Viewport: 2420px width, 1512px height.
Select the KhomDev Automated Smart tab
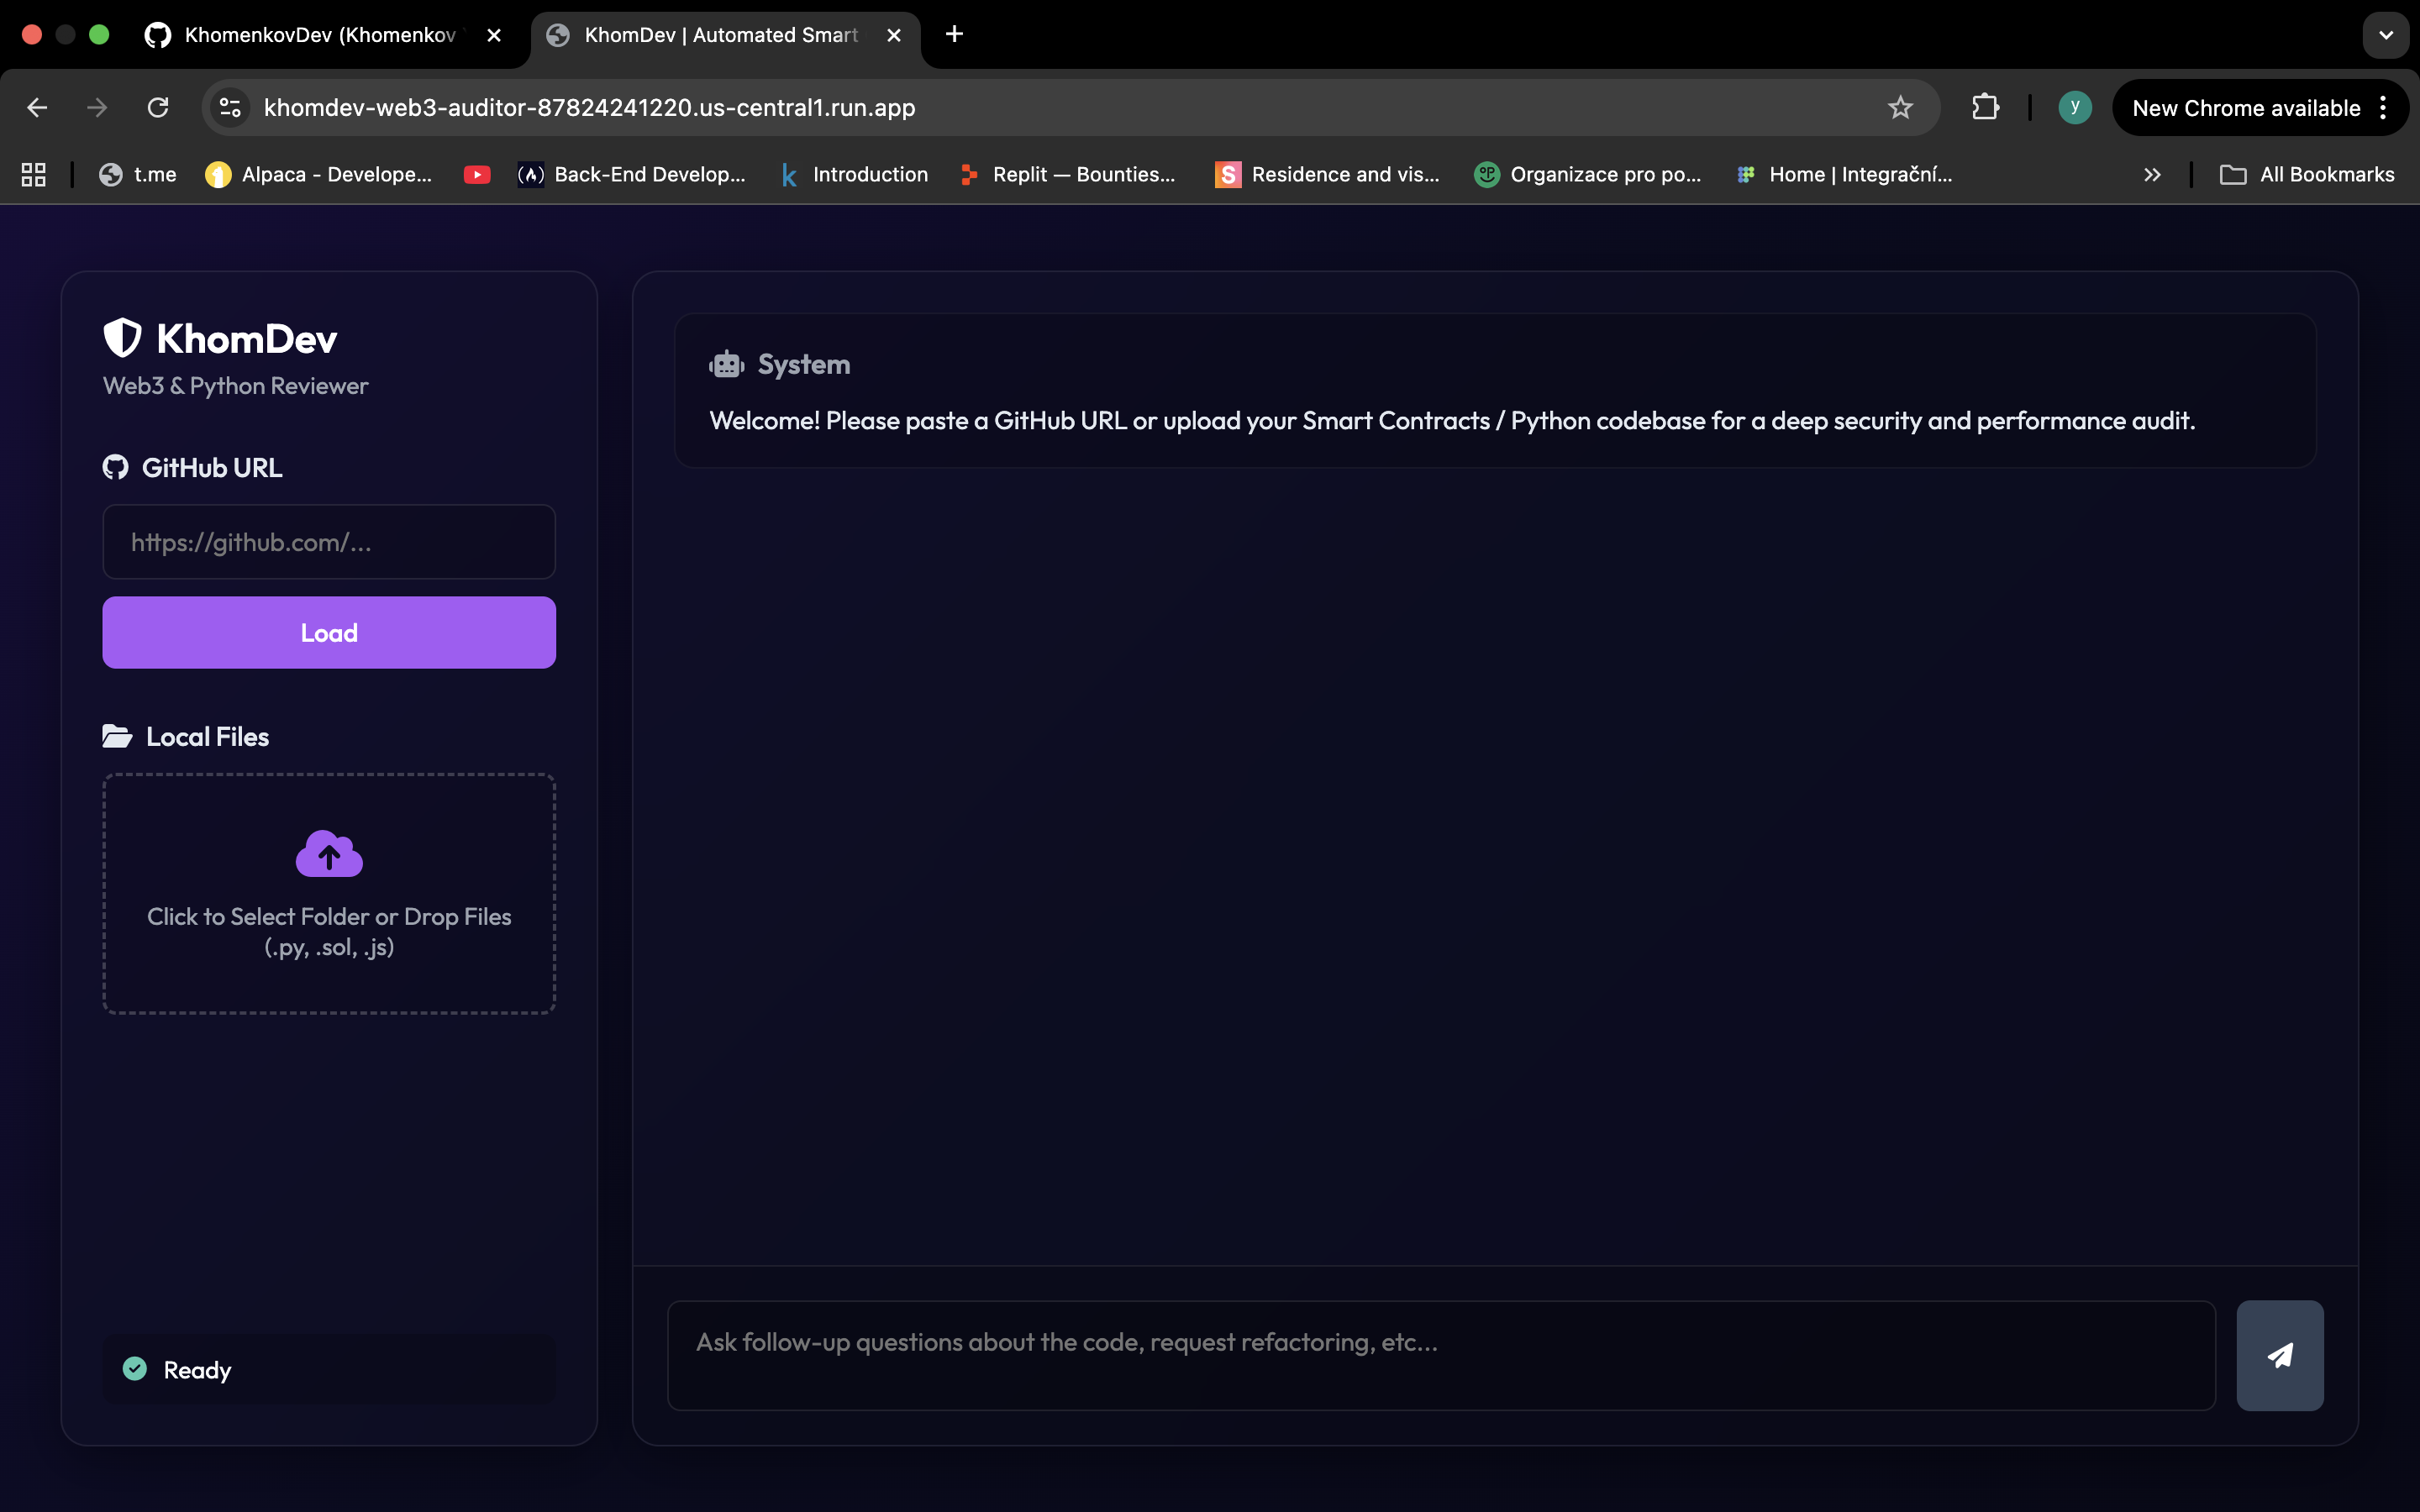[724, 35]
